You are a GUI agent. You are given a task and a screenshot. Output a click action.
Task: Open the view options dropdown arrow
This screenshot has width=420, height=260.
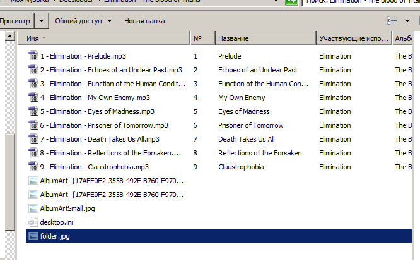click(407, 21)
